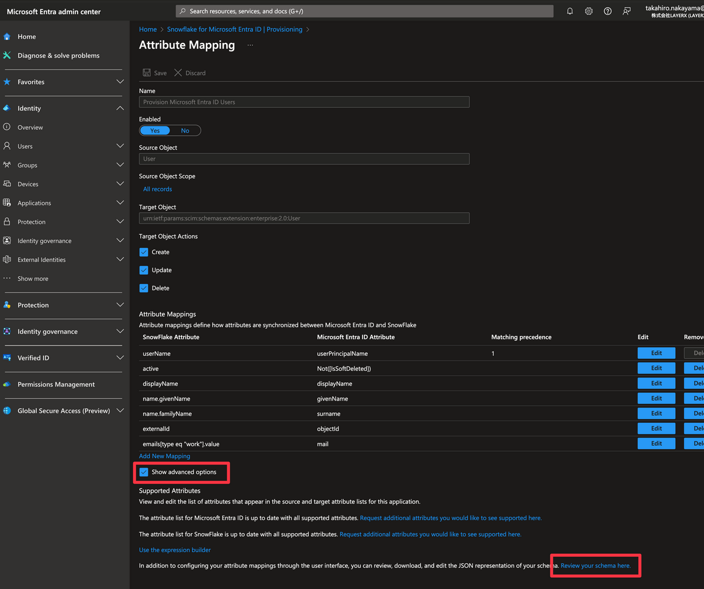Image resolution: width=704 pixels, height=589 pixels.
Task: Open Review your schema here link
Action: pyautogui.click(x=595, y=566)
